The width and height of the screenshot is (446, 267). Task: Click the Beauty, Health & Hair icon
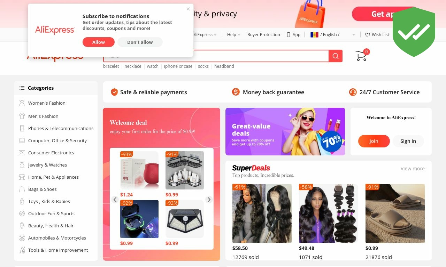(x=22, y=226)
